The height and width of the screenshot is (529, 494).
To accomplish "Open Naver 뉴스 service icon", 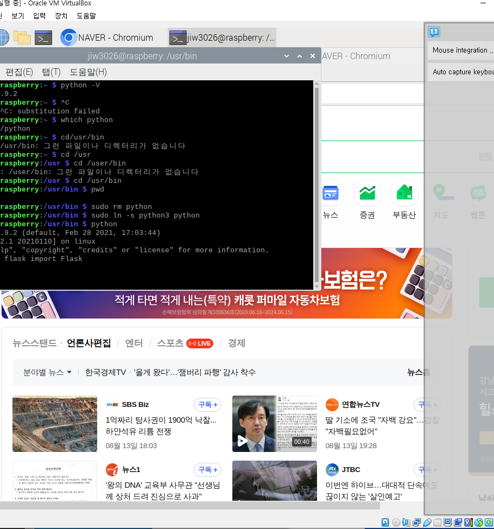I will (331, 200).
